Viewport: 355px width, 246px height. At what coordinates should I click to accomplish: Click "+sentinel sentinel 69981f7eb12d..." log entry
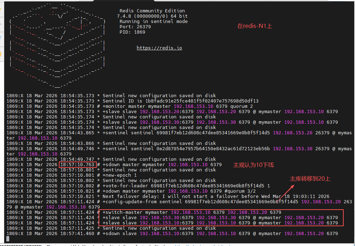coord(179,135)
